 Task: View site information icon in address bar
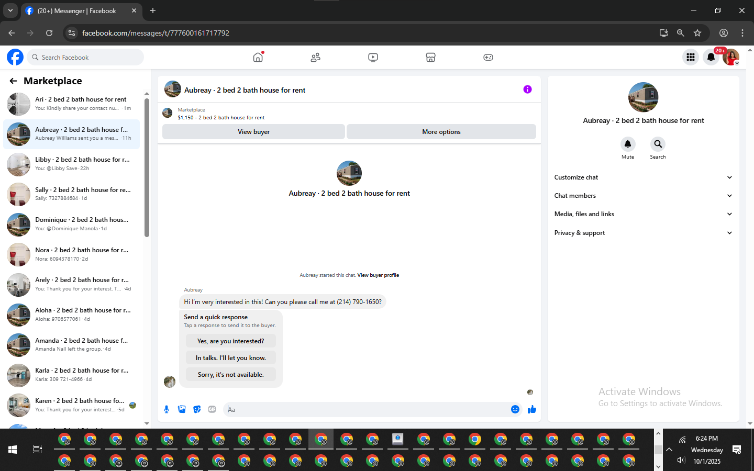pos(72,33)
